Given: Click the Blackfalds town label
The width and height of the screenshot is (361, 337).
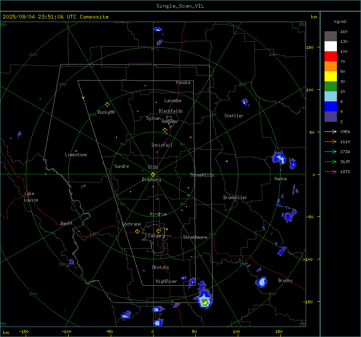Looking at the screenshot, I should click(170, 111).
